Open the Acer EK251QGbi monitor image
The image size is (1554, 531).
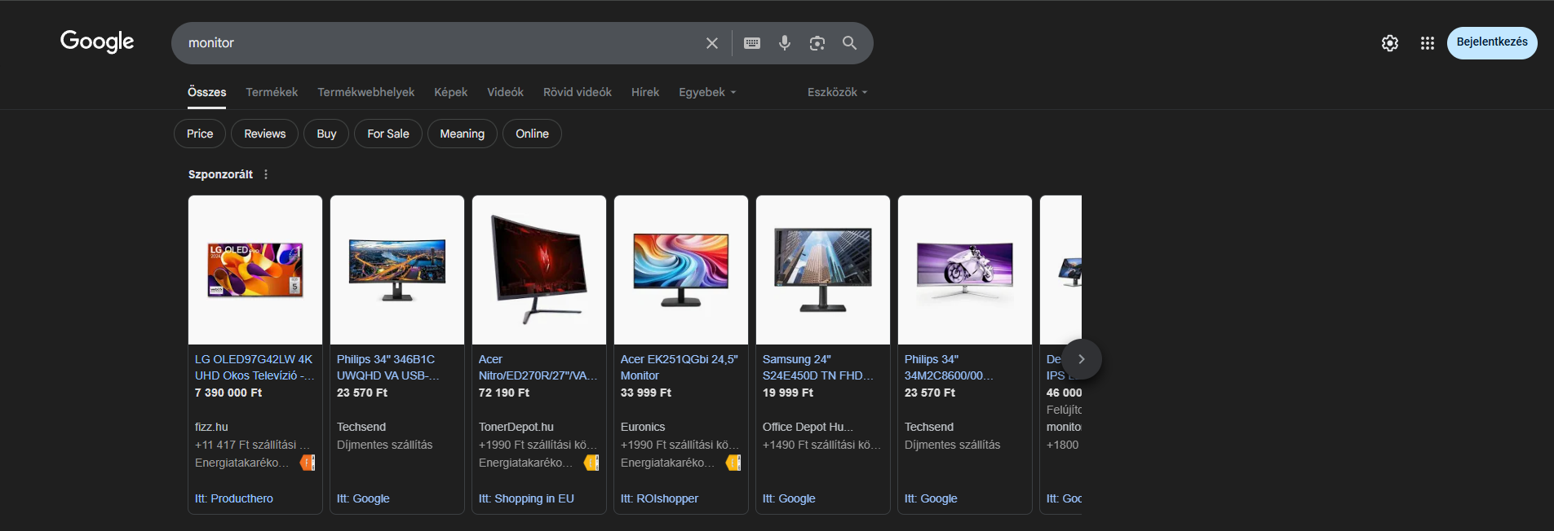coord(681,270)
